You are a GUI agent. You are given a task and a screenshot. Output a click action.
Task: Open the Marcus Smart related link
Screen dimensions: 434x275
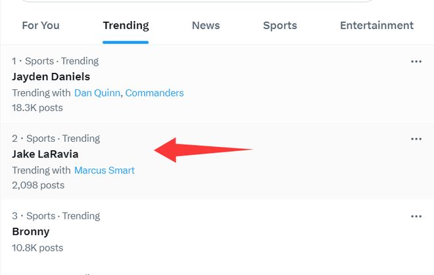[105, 171]
